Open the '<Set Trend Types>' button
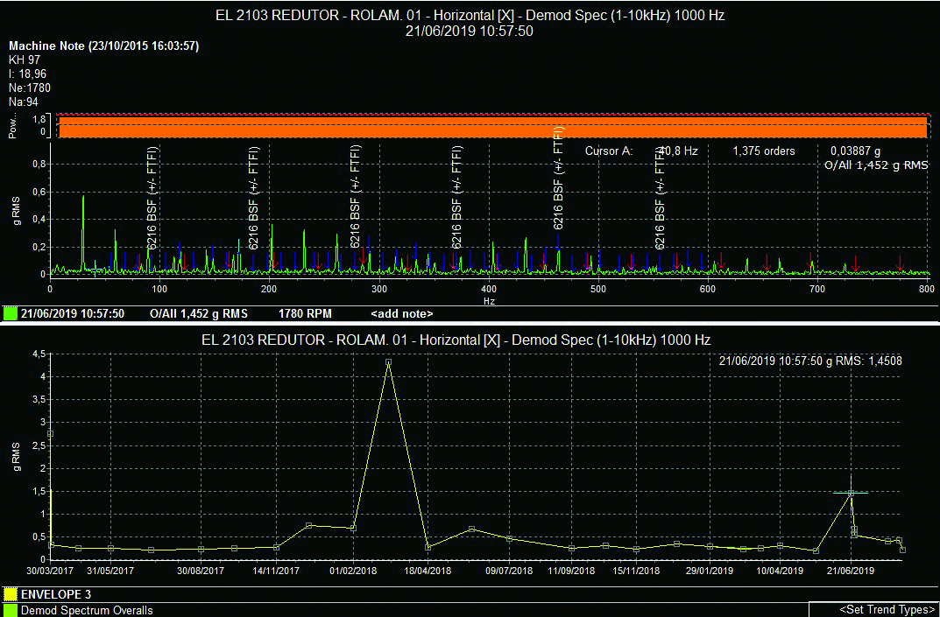Image resolution: width=940 pixels, height=617 pixels. [x=887, y=610]
